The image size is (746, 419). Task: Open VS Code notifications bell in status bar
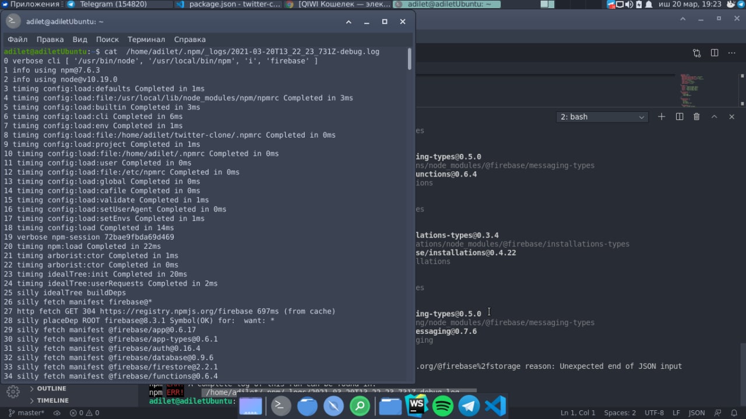point(734,413)
